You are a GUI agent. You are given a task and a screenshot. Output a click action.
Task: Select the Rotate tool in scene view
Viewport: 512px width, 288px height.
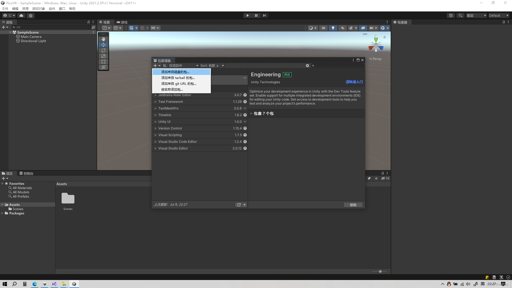point(103,50)
